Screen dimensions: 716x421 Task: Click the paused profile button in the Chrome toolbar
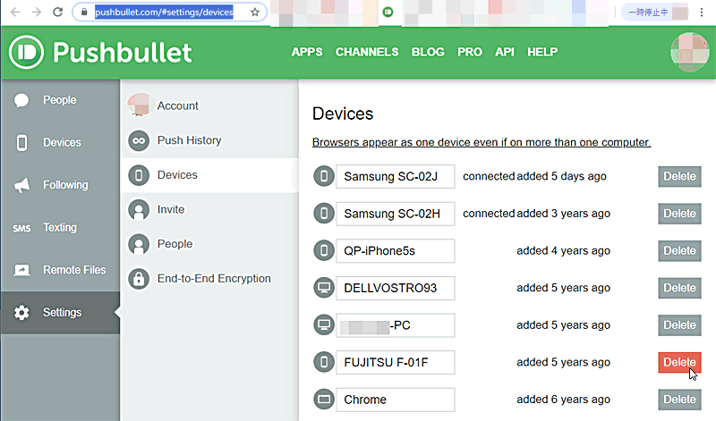pos(656,13)
